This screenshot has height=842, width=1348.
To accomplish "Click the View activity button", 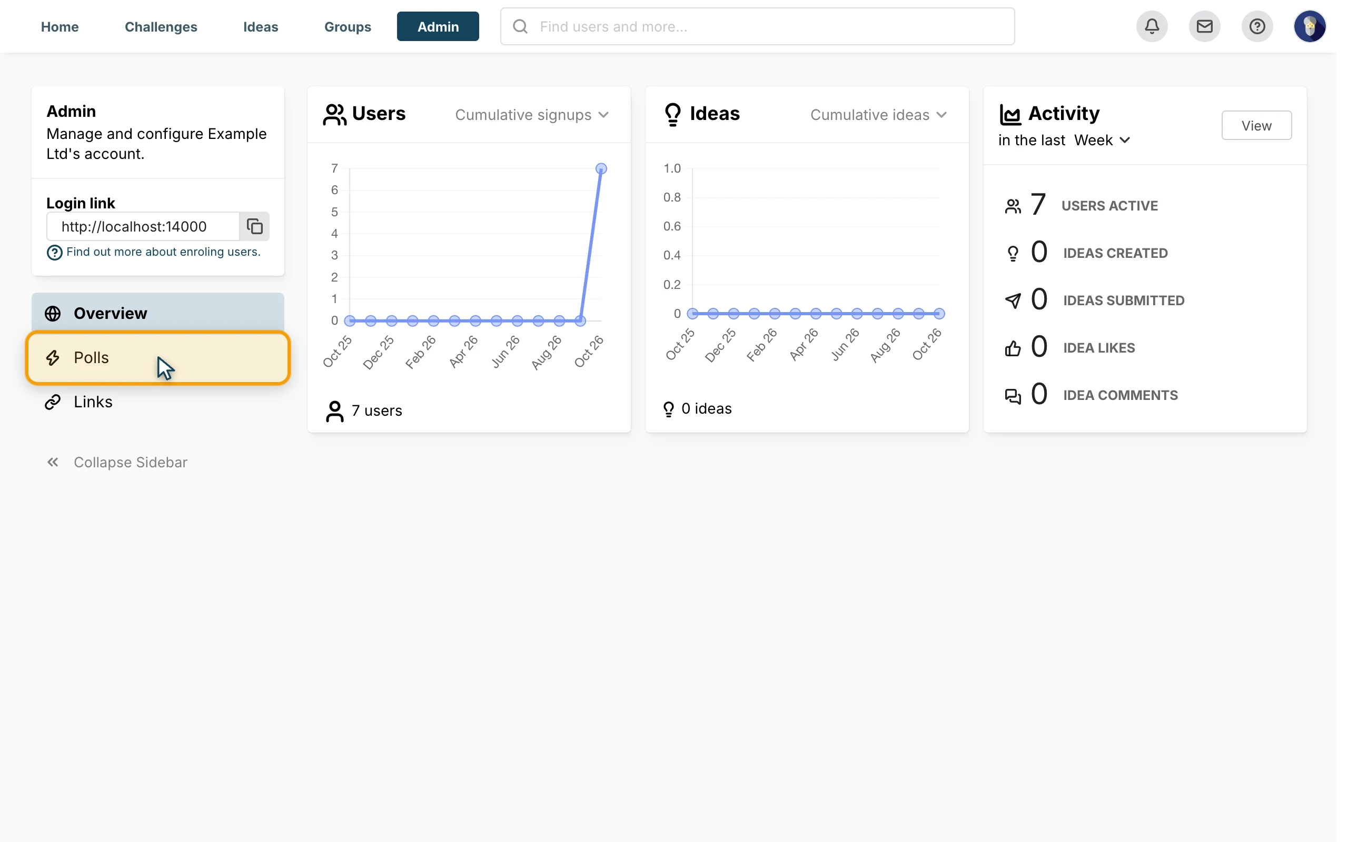I will tap(1255, 125).
